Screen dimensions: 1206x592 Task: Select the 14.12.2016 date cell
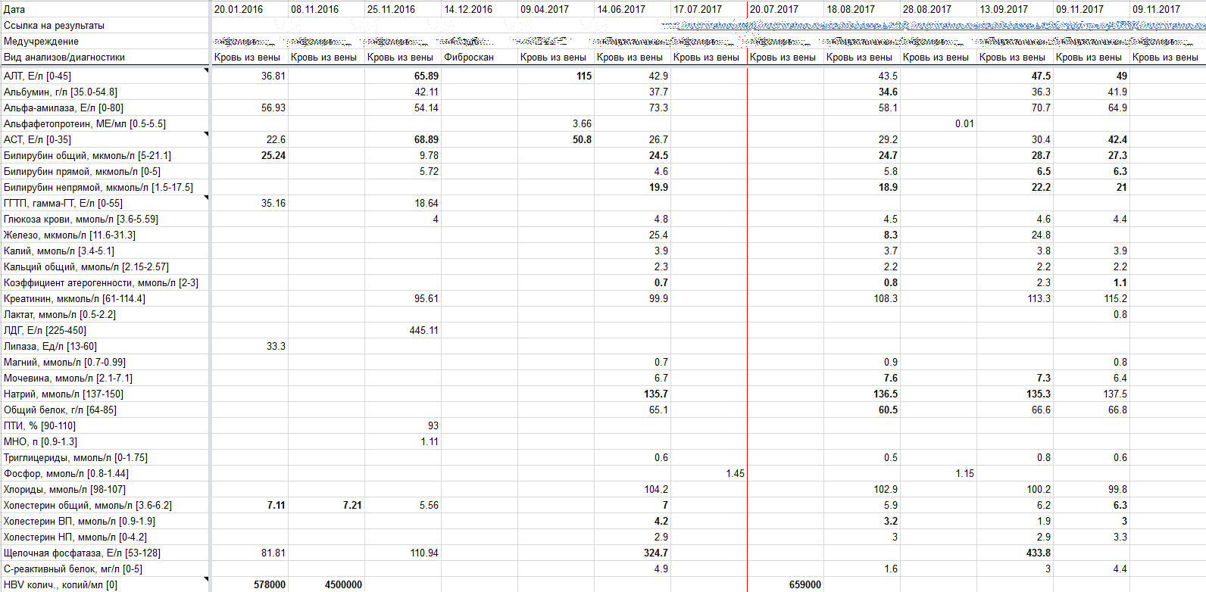[479, 9]
